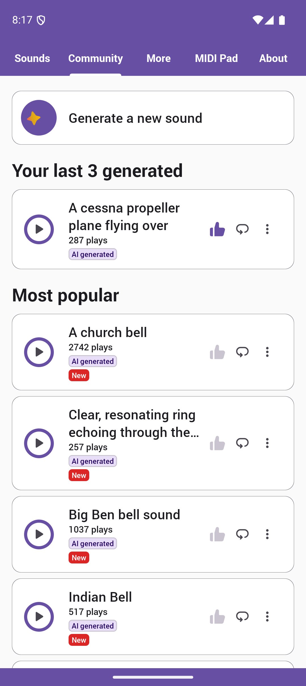Image resolution: width=306 pixels, height=686 pixels.
Task: Open three-dot menu for Big Ben bell
Action: (x=267, y=534)
